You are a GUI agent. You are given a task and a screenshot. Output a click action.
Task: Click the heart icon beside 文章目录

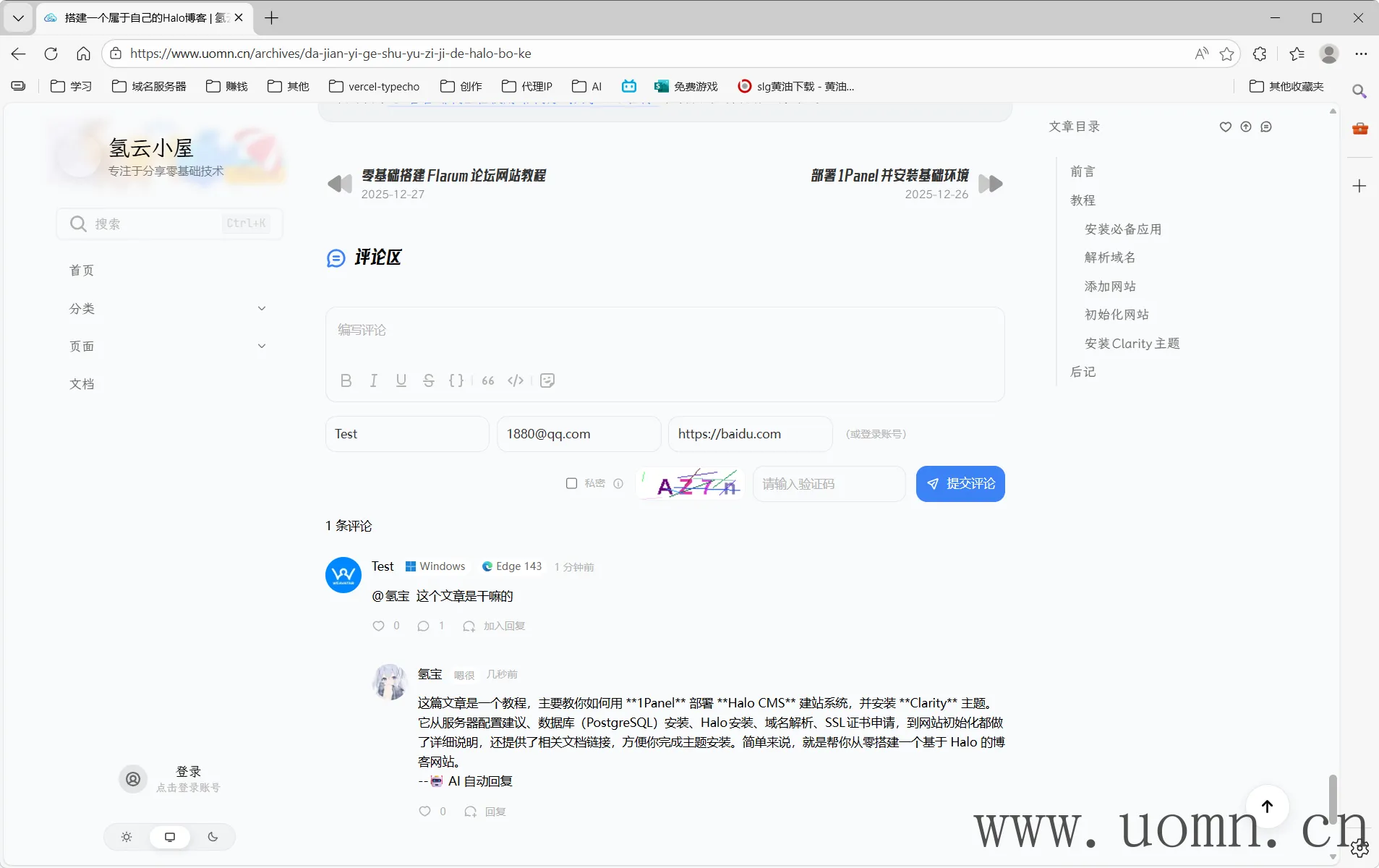coord(1225,127)
